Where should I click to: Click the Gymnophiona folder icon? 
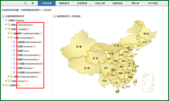point(9,24)
